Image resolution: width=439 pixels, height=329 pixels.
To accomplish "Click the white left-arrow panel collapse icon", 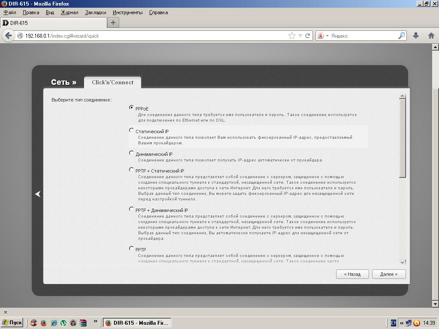I will tap(38, 194).
